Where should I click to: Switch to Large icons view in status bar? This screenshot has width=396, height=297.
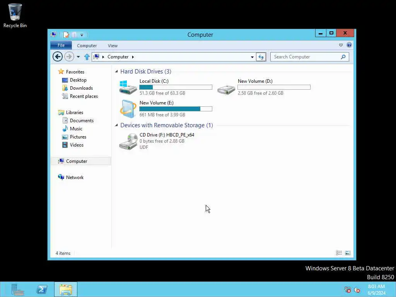coord(348,253)
